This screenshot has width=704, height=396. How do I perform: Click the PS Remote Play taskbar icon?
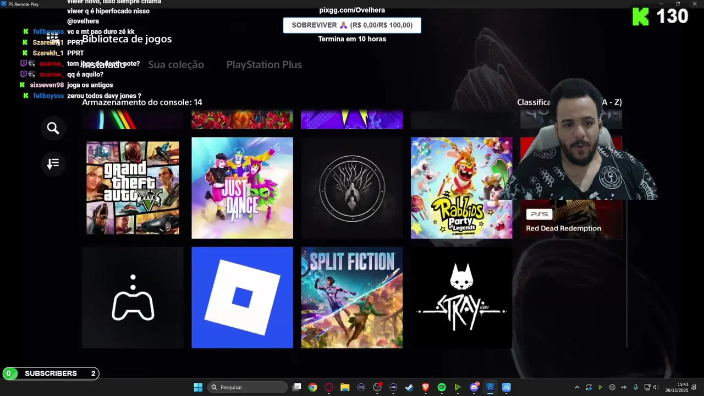point(490,387)
